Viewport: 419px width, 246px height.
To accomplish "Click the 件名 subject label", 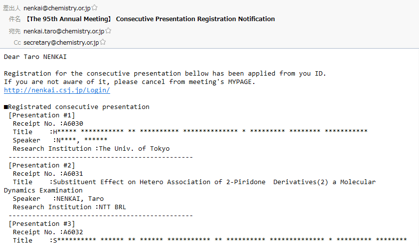I will [15, 19].
